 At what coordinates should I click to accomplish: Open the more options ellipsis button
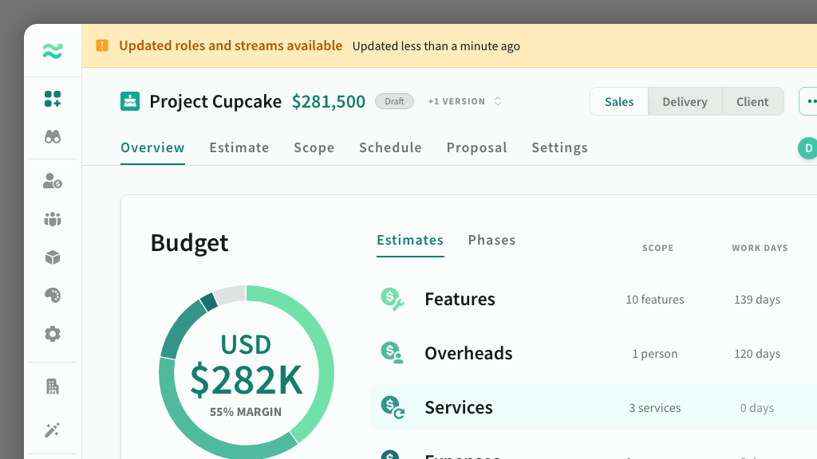810,102
